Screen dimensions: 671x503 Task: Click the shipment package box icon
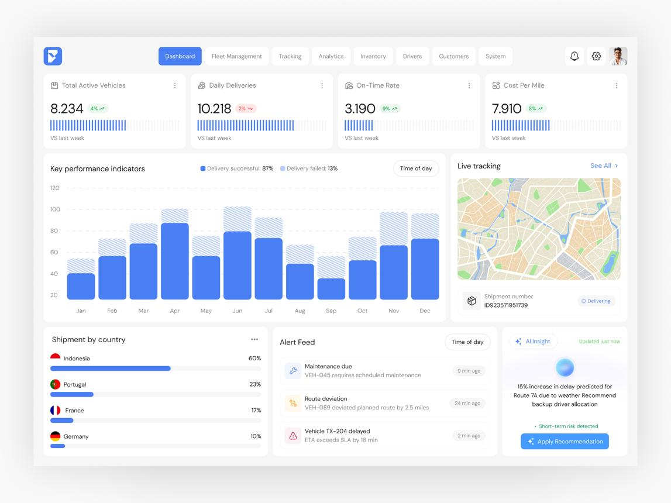click(x=472, y=301)
